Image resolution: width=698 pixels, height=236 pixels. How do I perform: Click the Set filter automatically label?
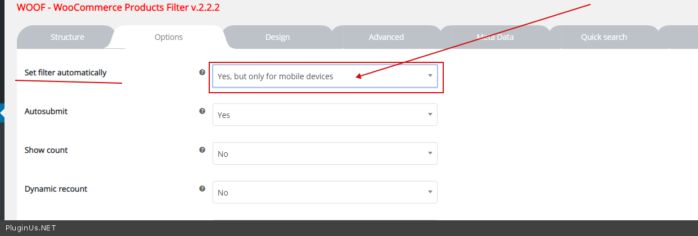(65, 72)
